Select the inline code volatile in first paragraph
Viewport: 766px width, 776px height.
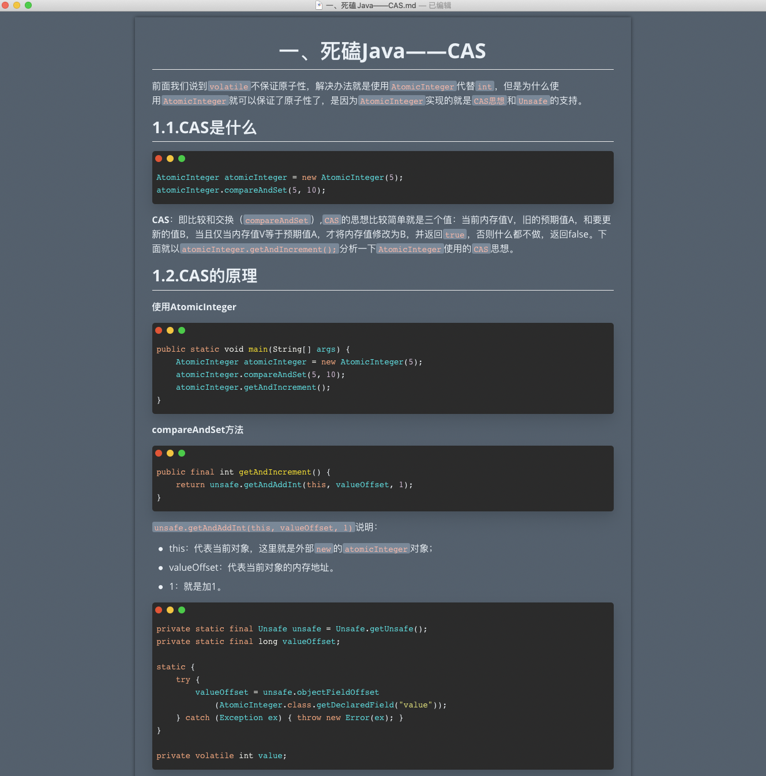click(x=228, y=86)
